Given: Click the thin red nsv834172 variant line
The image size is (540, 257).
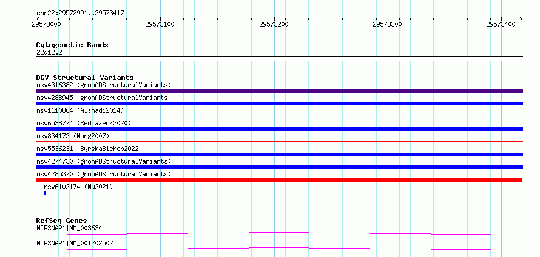Looking at the screenshot, I should click(279, 141).
